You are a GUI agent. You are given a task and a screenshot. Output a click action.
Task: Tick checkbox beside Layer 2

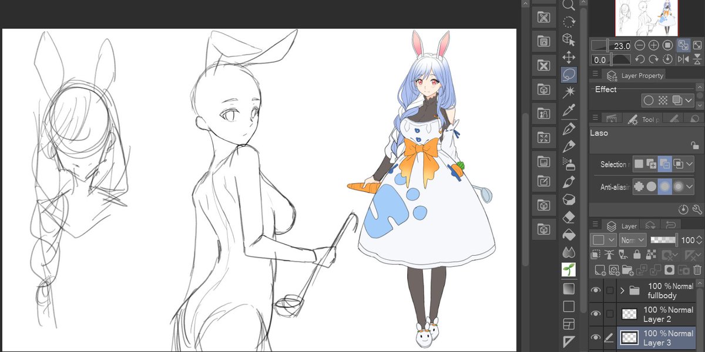pyautogui.click(x=610, y=314)
